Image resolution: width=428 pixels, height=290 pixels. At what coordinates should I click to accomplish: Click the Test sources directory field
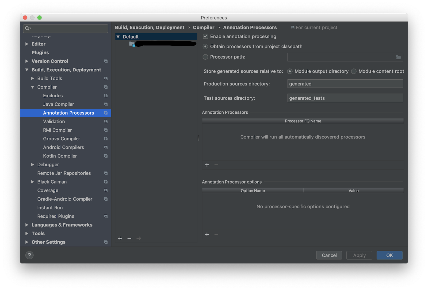click(345, 98)
